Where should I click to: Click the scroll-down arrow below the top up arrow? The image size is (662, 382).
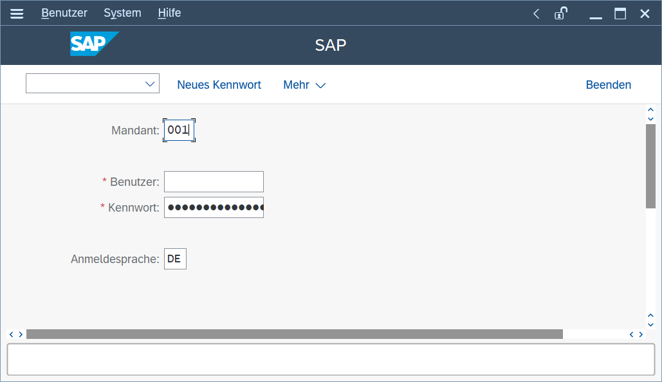tap(650, 119)
